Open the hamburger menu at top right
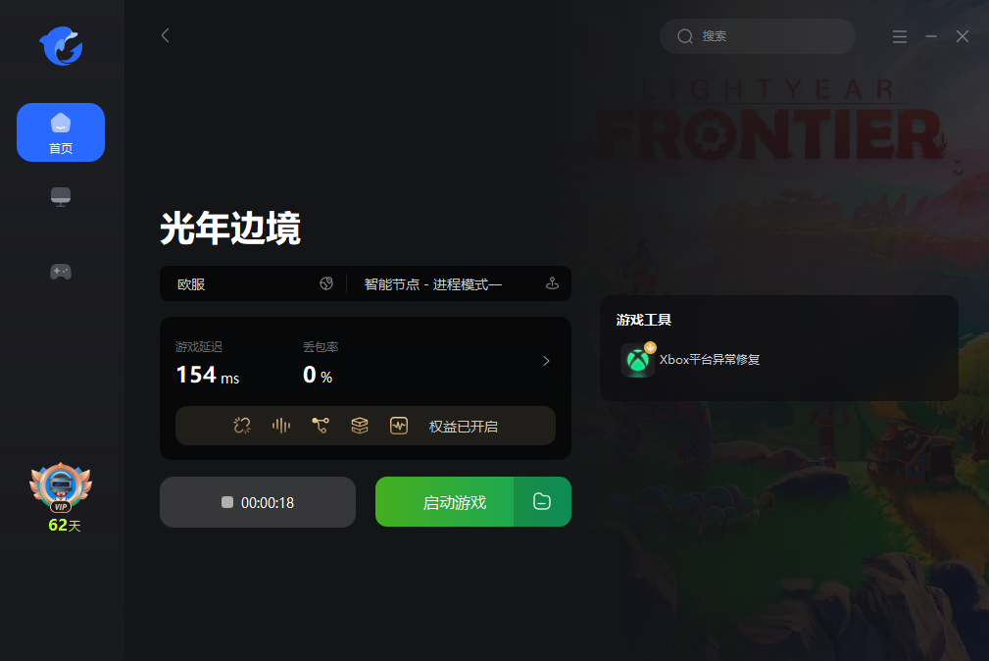The width and height of the screenshot is (989, 661). (900, 36)
